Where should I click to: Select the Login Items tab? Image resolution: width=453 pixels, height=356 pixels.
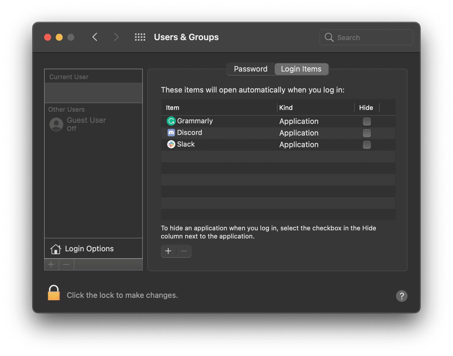301,69
